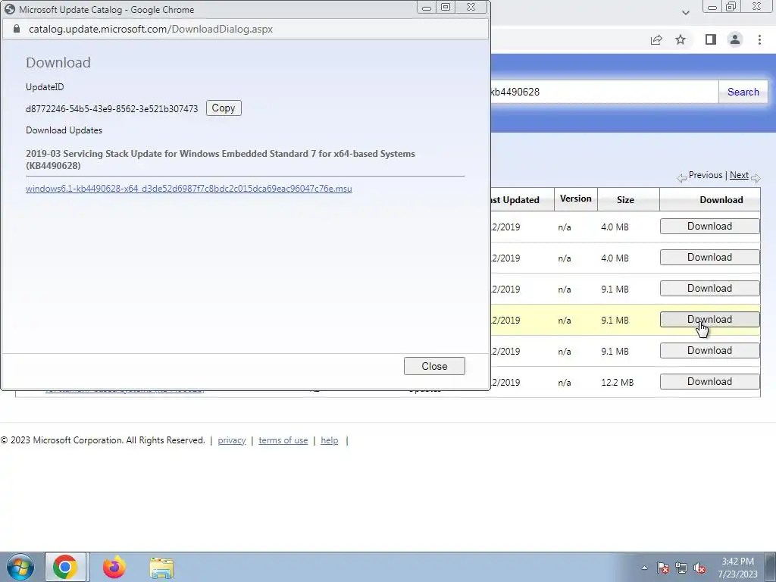Open Windows Explorer from the taskbar
Screen dimensions: 776x582
[161, 567]
